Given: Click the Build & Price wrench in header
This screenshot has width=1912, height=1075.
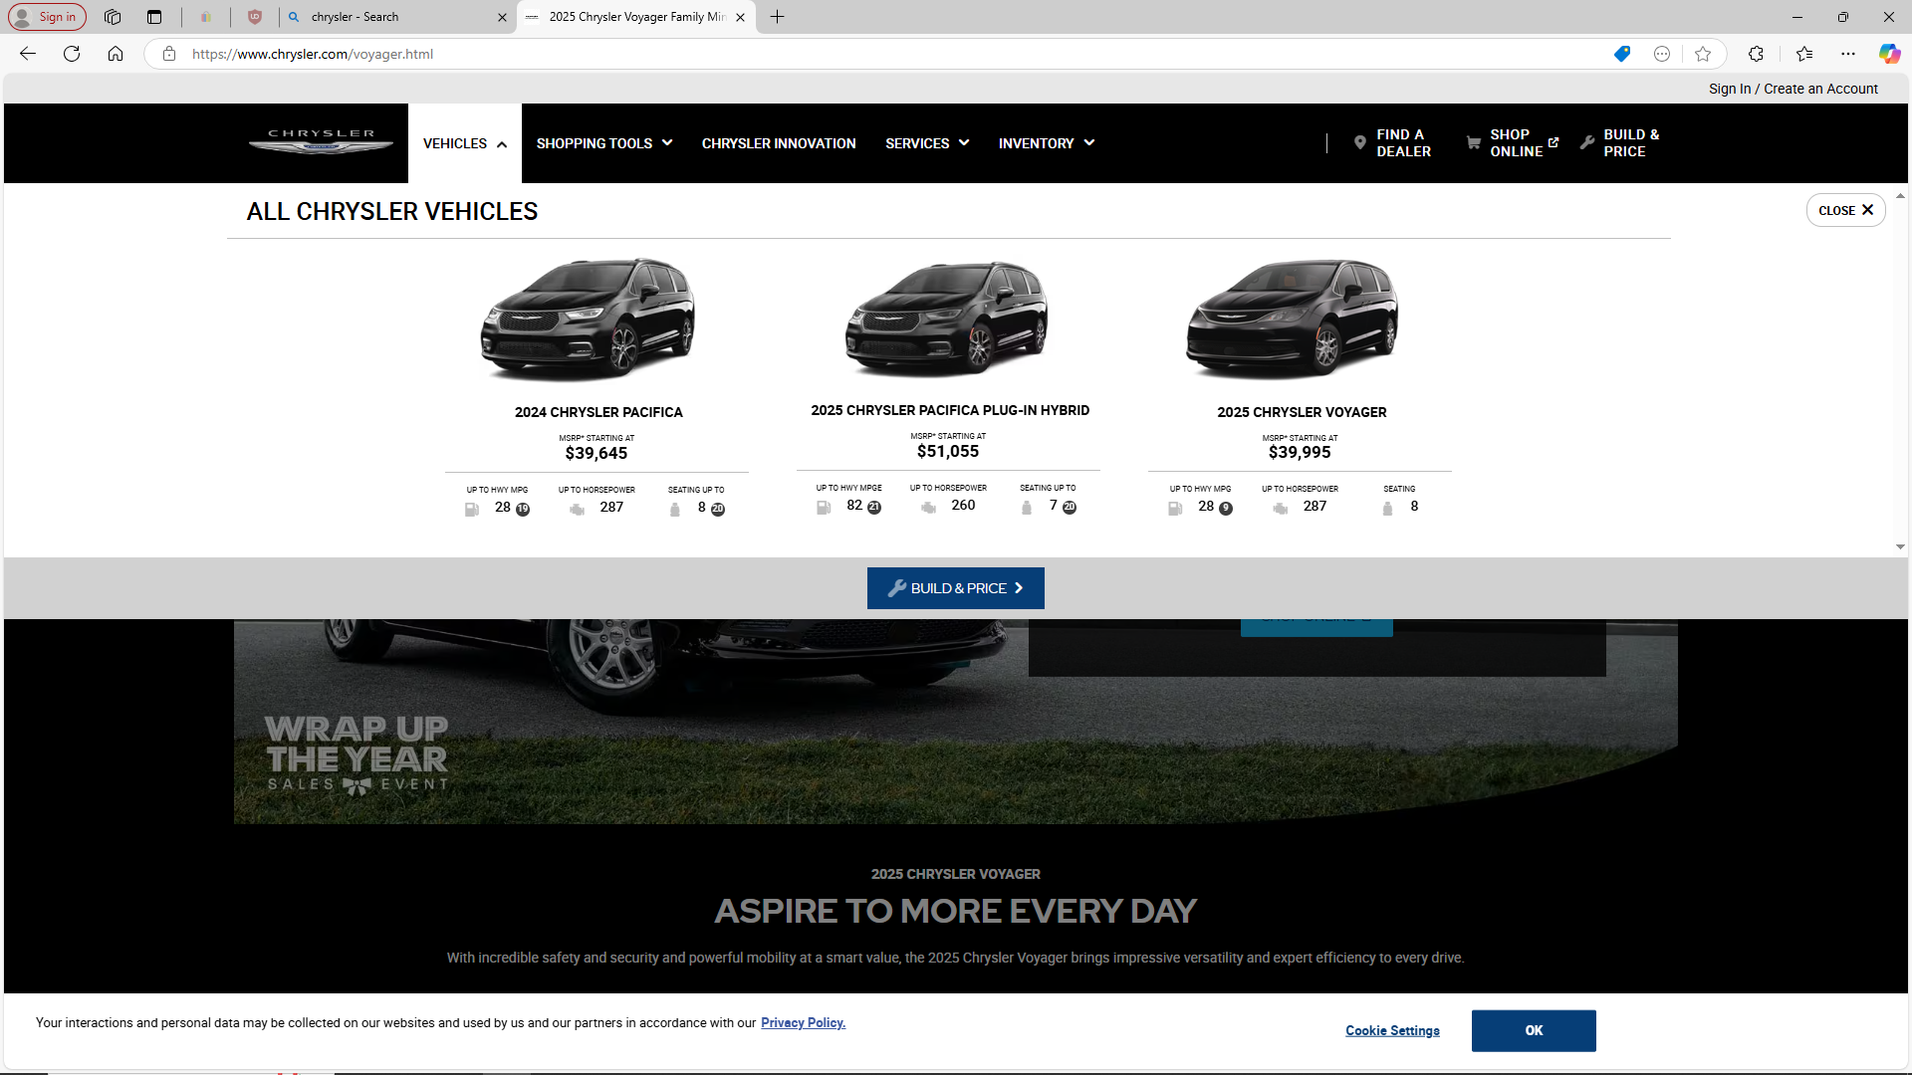Looking at the screenshot, I should (x=1587, y=143).
